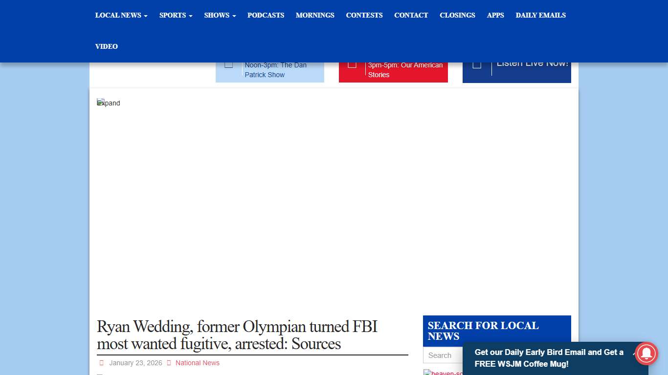Expand the SPORTS menu
668x375 pixels.
[x=175, y=15]
